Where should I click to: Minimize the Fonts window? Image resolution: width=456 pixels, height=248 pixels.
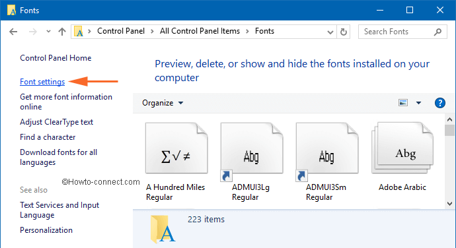click(380, 10)
